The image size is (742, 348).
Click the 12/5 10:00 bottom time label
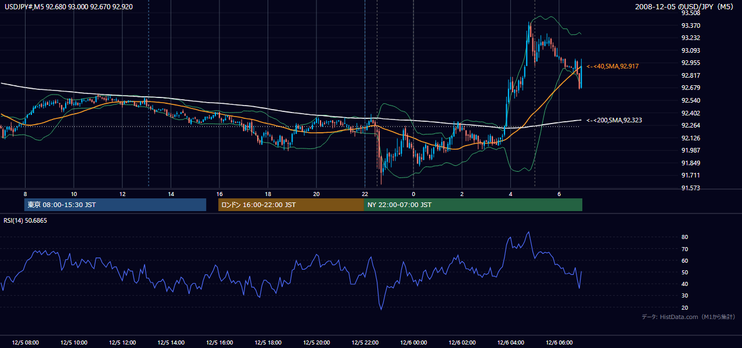74,343
